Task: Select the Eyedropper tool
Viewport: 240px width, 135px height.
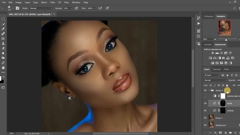Action: point(3,29)
